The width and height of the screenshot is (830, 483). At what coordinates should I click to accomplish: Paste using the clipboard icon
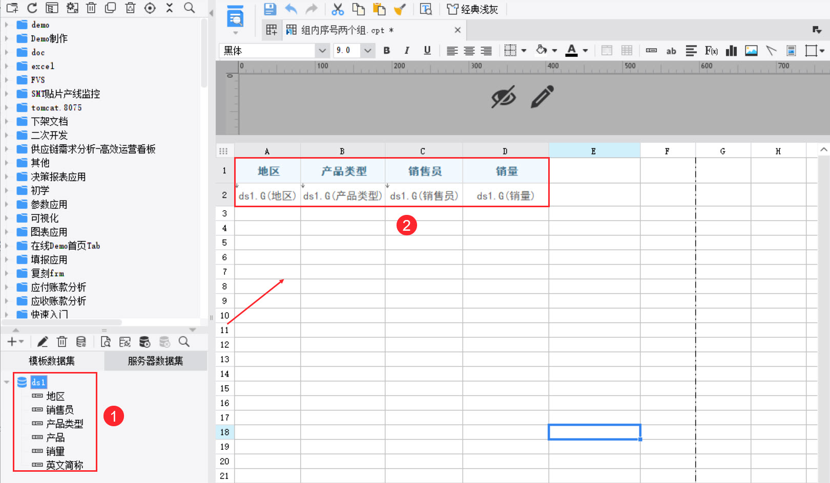point(379,9)
